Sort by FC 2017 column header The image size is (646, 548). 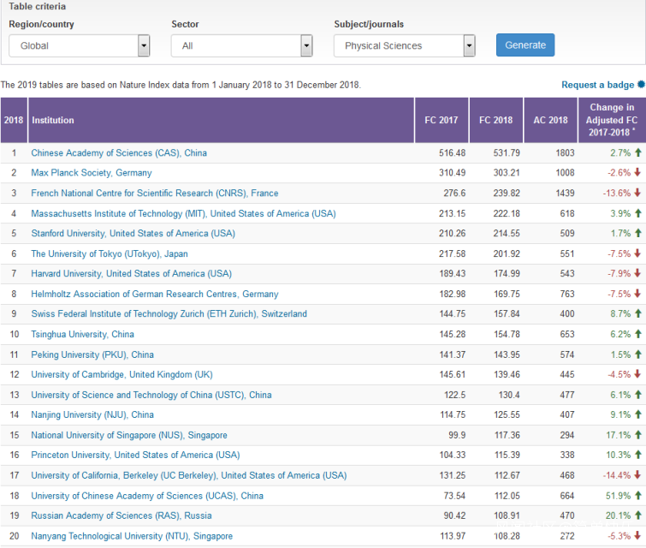coord(442,121)
